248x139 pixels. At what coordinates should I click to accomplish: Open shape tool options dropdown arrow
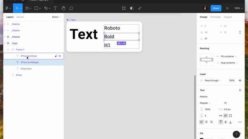(x=40, y=8)
